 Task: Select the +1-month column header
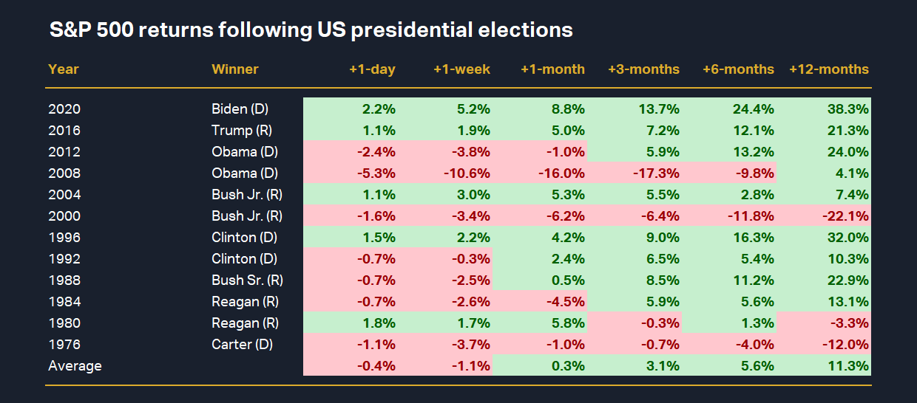pyautogui.click(x=552, y=69)
